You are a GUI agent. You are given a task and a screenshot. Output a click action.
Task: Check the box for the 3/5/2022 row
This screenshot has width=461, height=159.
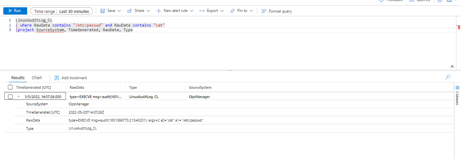(x=10, y=97)
